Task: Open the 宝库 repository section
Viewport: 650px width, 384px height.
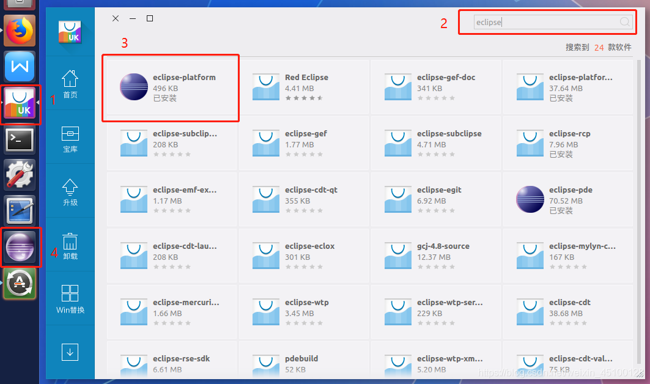Action: (x=70, y=140)
